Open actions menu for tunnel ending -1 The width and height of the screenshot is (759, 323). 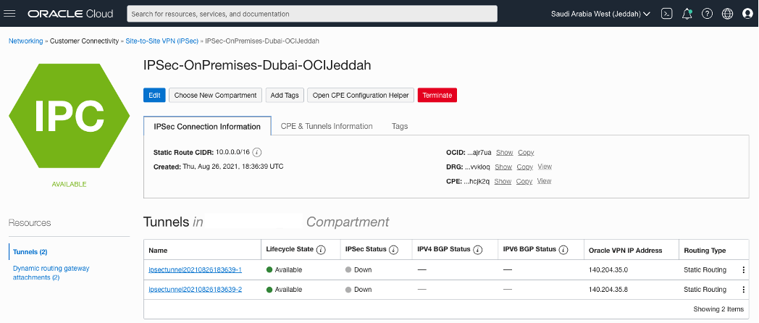(744, 269)
